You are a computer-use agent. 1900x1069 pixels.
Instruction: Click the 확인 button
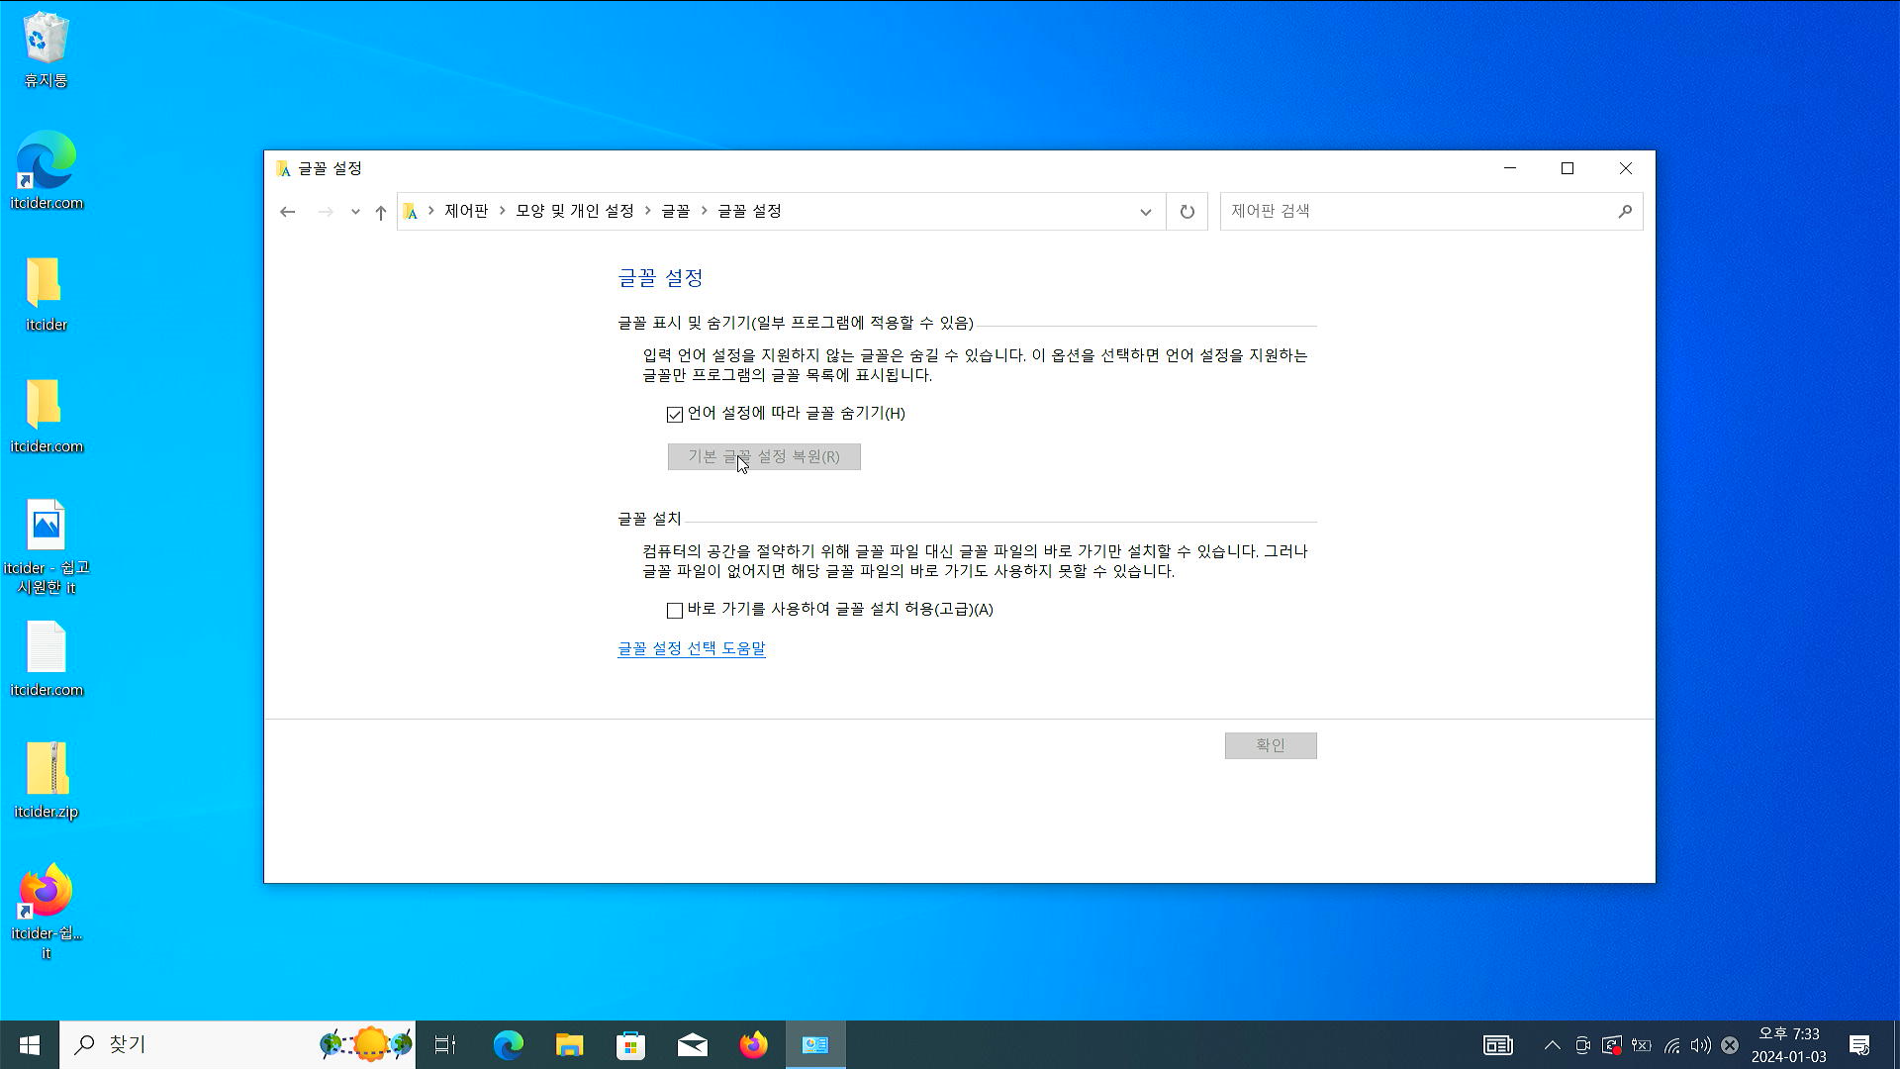(x=1271, y=744)
